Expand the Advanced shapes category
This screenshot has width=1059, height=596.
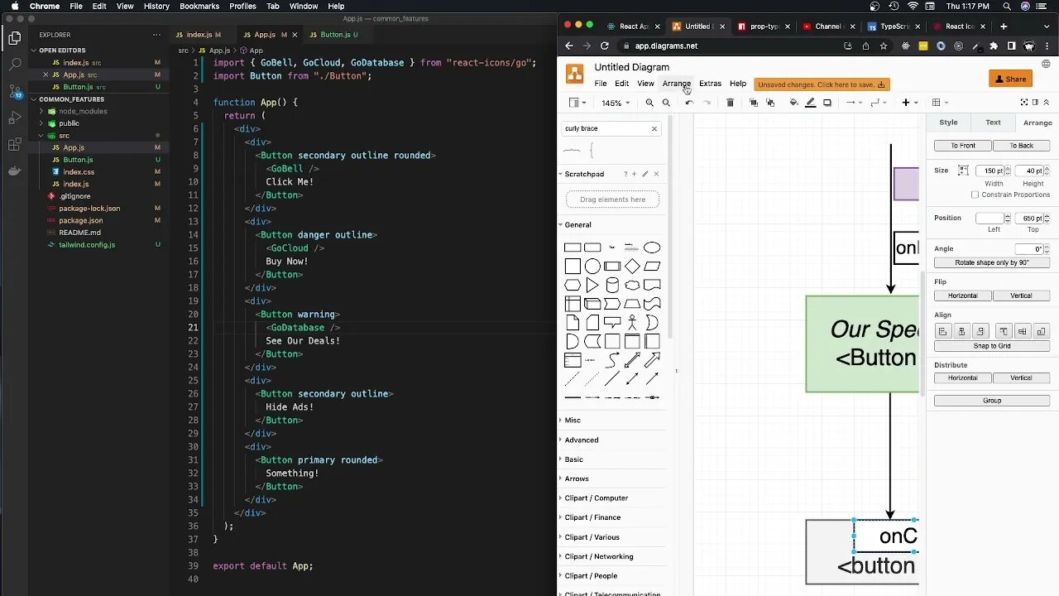click(x=581, y=440)
